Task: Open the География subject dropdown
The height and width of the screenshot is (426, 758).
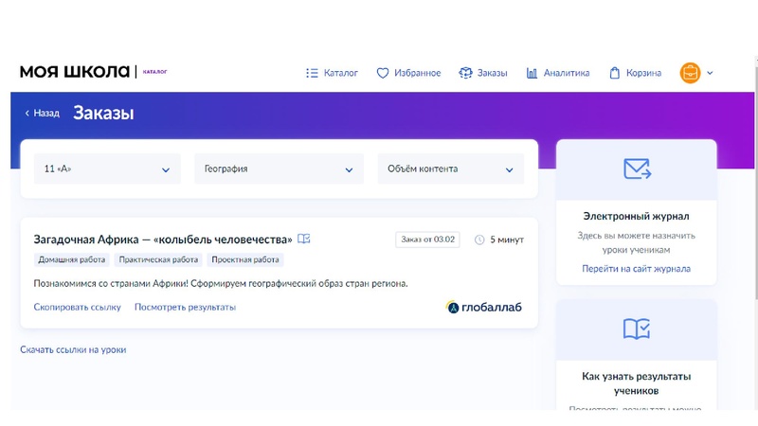Action: coord(279,169)
